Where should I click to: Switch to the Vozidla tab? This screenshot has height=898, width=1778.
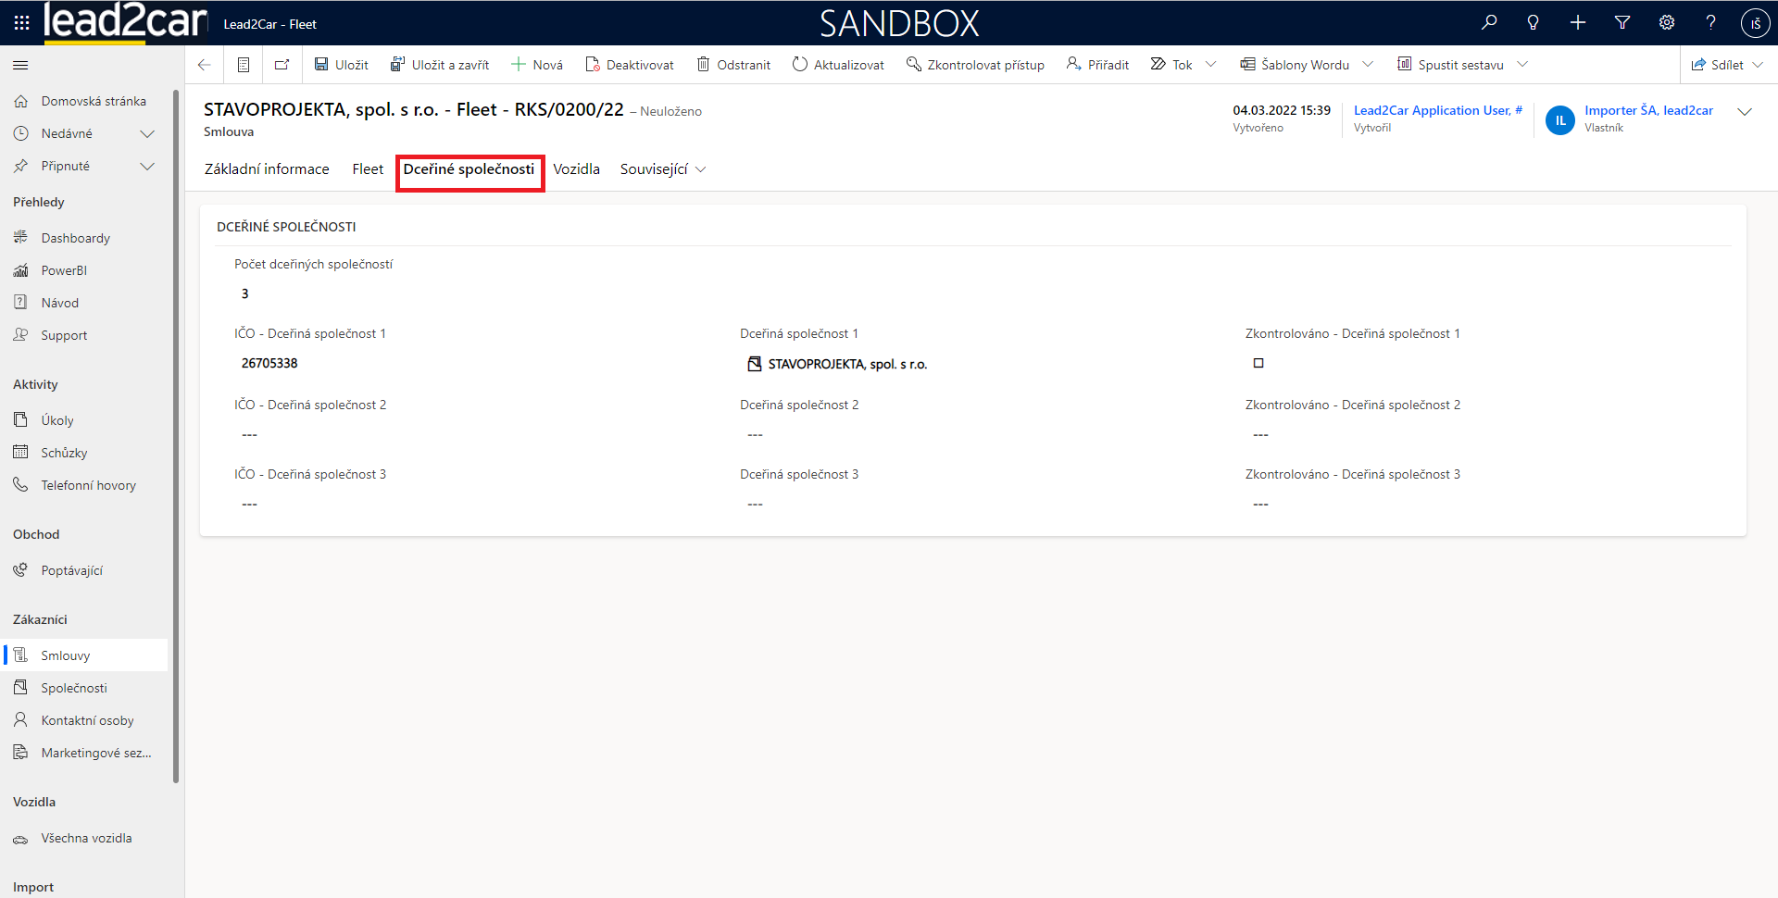(x=576, y=169)
